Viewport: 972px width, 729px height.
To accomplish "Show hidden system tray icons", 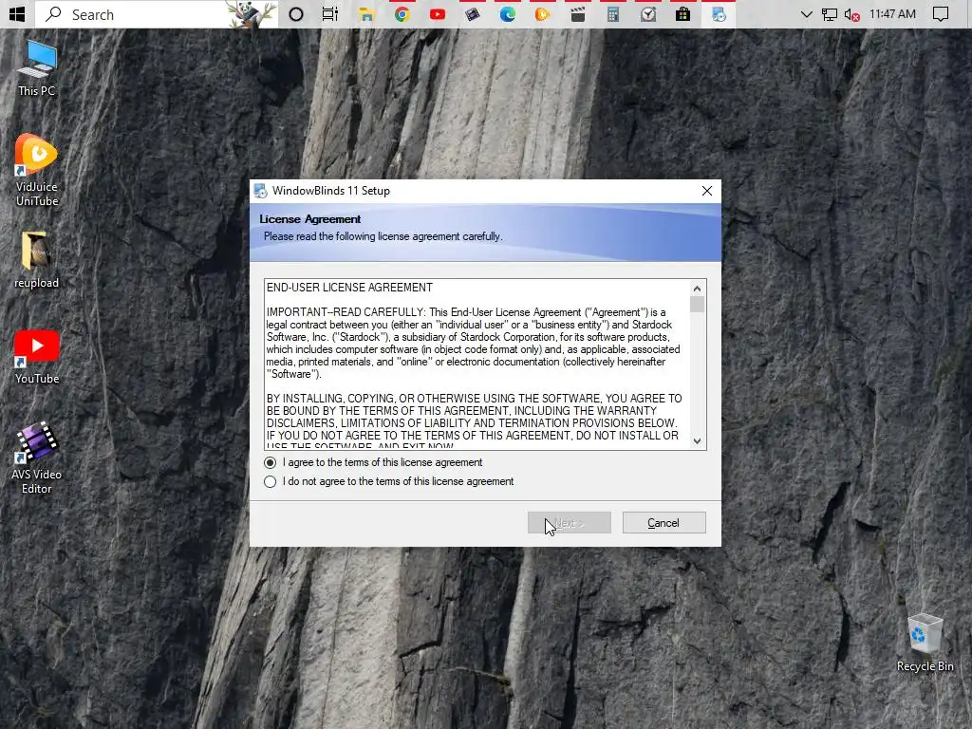I will pyautogui.click(x=806, y=13).
